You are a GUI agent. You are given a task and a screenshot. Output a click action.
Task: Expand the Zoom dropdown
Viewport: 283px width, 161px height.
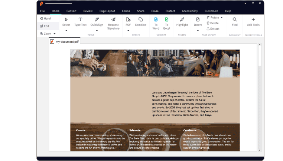54,34
